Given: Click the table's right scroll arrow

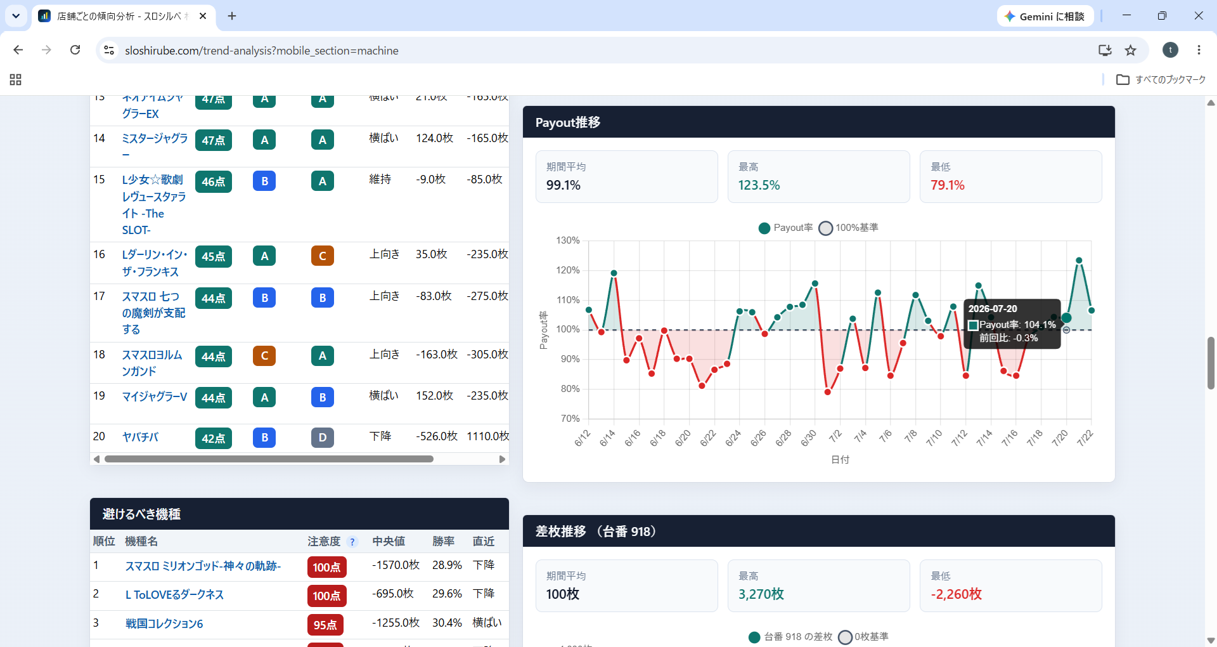Looking at the screenshot, I should click(502, 459).
